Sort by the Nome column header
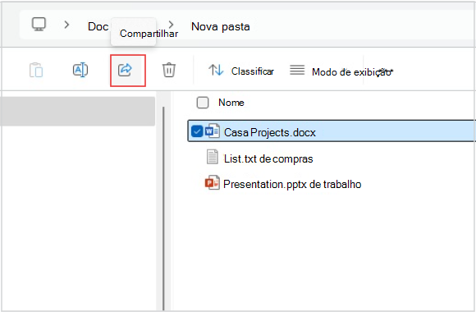 pos(231,103)
